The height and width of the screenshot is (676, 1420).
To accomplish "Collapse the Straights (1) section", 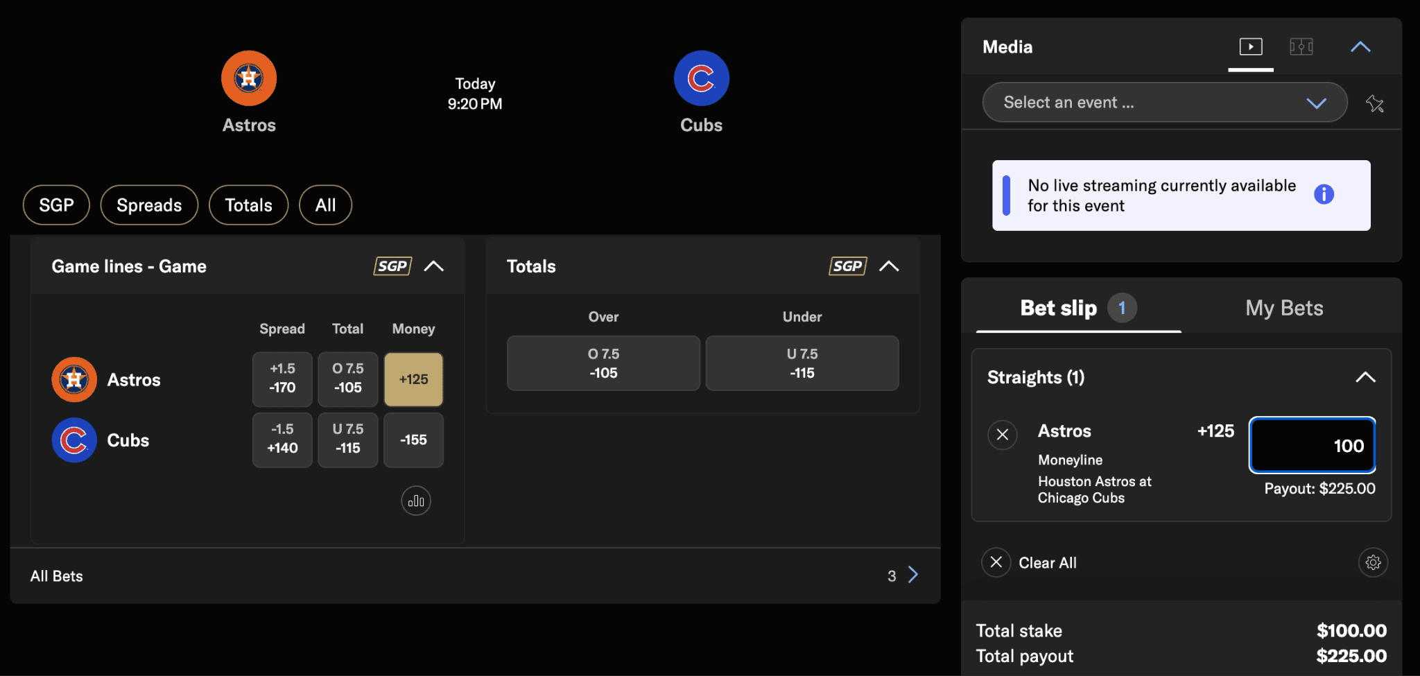I will point(1365,377).
